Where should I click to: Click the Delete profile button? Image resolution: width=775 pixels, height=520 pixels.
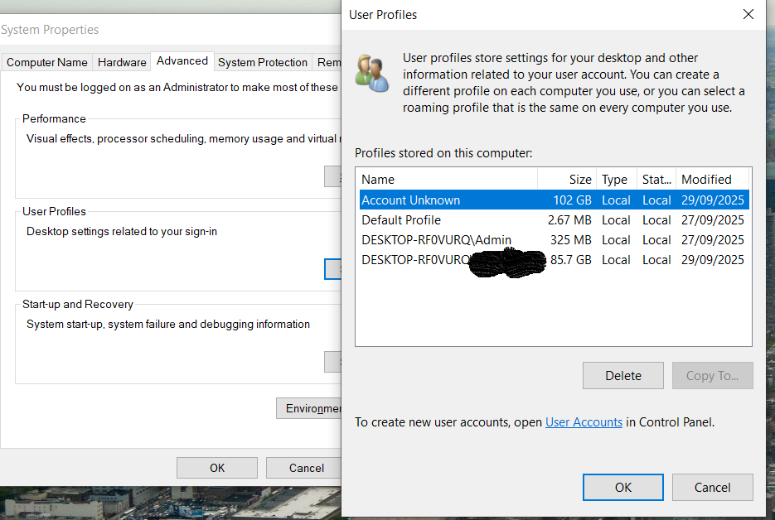pos(622,375)
